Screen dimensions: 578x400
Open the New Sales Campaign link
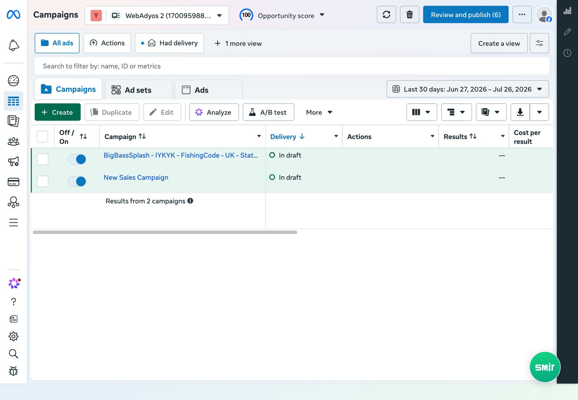pyautogui.click(x=136, y=178)
